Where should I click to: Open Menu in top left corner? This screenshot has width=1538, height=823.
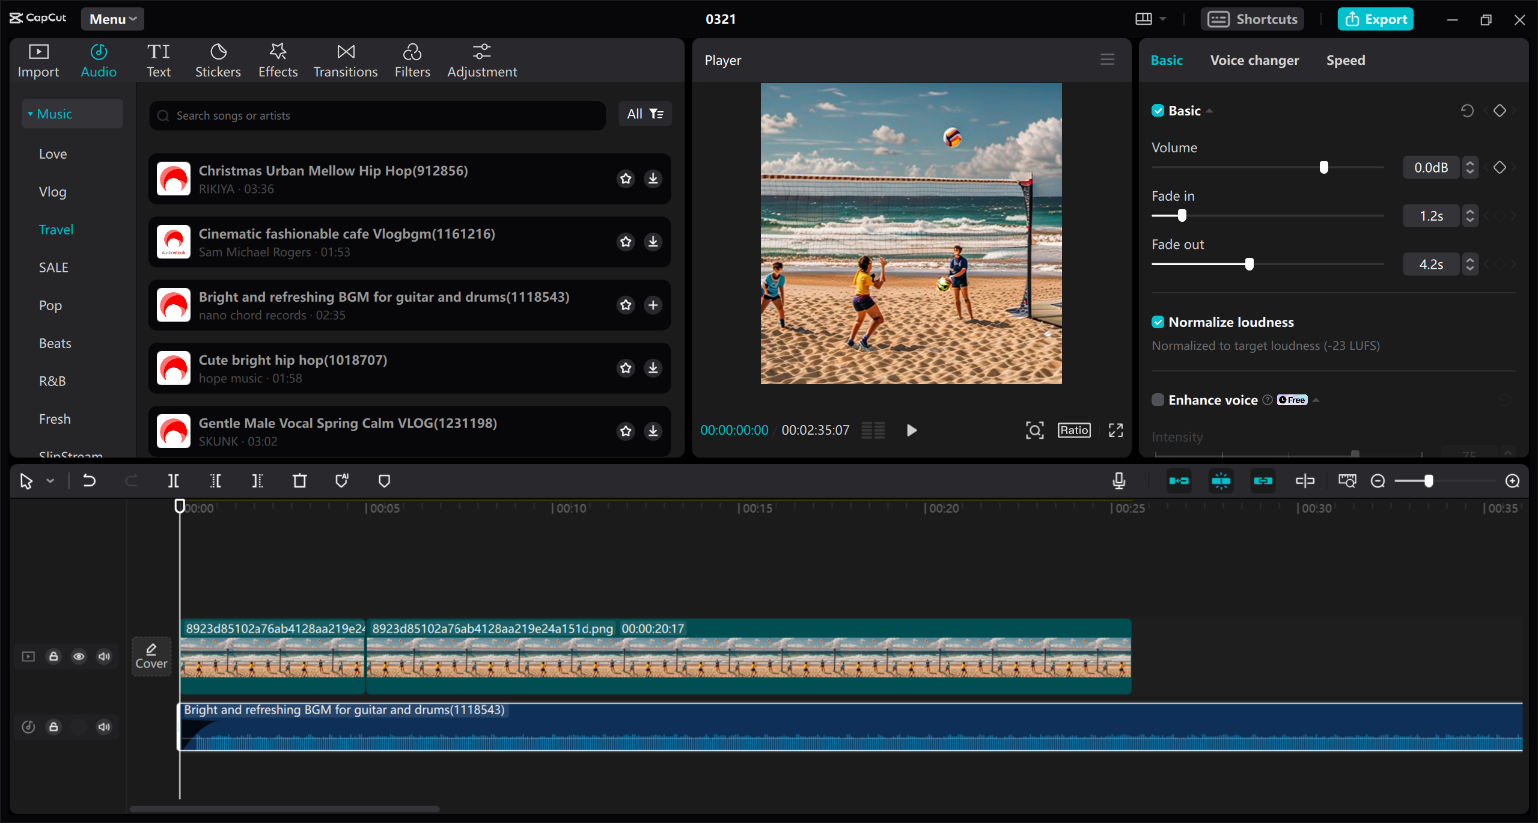tap(113, 18)
